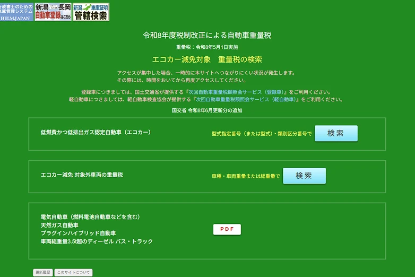Click the line プラグインハイブリッド自動車
415x277 pixels.
tap(79, 233)
